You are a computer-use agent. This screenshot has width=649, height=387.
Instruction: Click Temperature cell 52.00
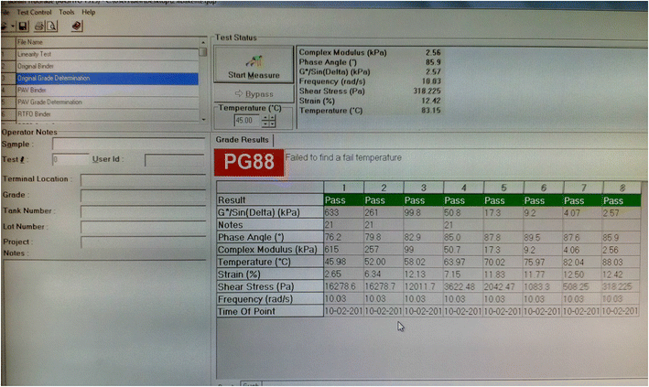384,263
